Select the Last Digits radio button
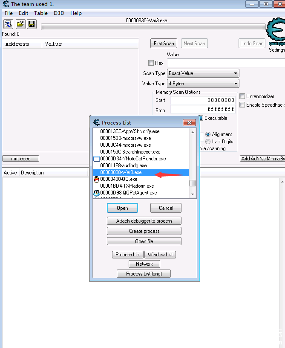Screen dimensions: 285x348 coord(208,142)
